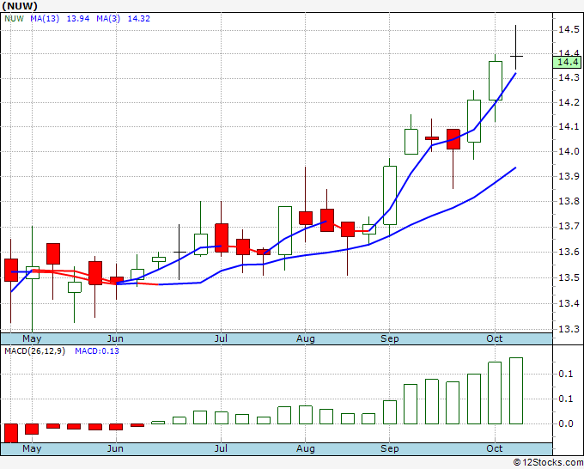This screenshot has height=469, width=584.
Task: Select Sep on the price chart axis
Action: click(390, 339)
